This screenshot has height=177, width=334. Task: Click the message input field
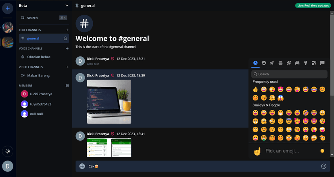click(202, 166)
